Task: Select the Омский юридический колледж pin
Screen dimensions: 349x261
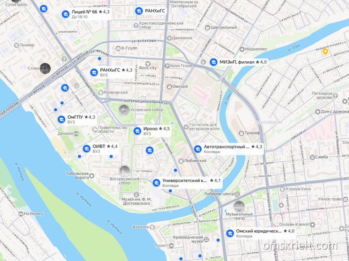Action: tap(230, 234)
